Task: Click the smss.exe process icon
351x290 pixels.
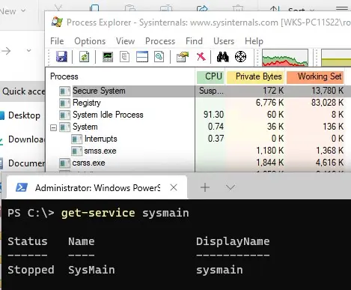Action: pos(76,151)
